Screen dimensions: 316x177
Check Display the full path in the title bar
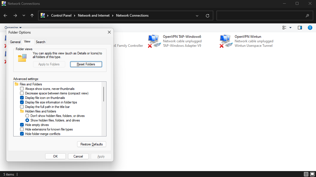[22, 107]
